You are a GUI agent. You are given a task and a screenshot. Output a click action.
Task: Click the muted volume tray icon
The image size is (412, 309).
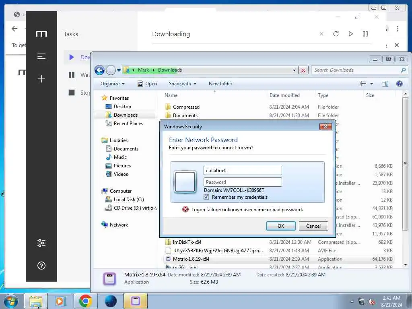point(371,302)
